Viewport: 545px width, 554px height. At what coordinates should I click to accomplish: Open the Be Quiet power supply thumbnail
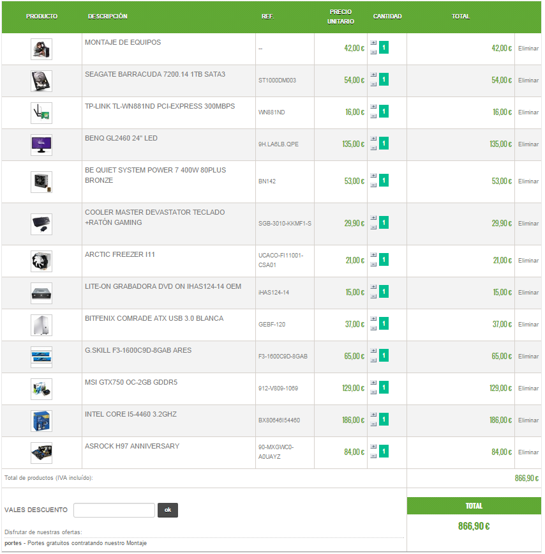pyautogui.click(x=41, y=182)
